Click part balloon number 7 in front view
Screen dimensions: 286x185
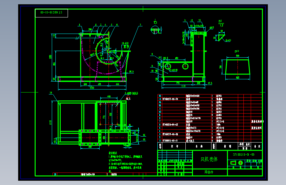pos(140,25)
